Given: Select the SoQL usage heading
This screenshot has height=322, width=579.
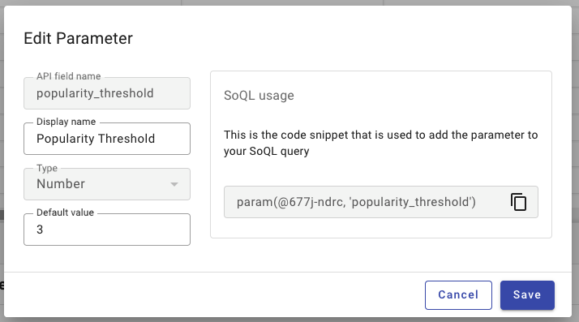Looking at the screenshot, I should pyautogui.click(x=259, y=96).
